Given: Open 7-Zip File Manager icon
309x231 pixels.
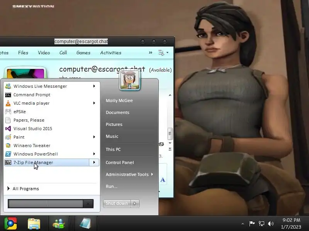Looking at the screenshot, I should point(8,162).
